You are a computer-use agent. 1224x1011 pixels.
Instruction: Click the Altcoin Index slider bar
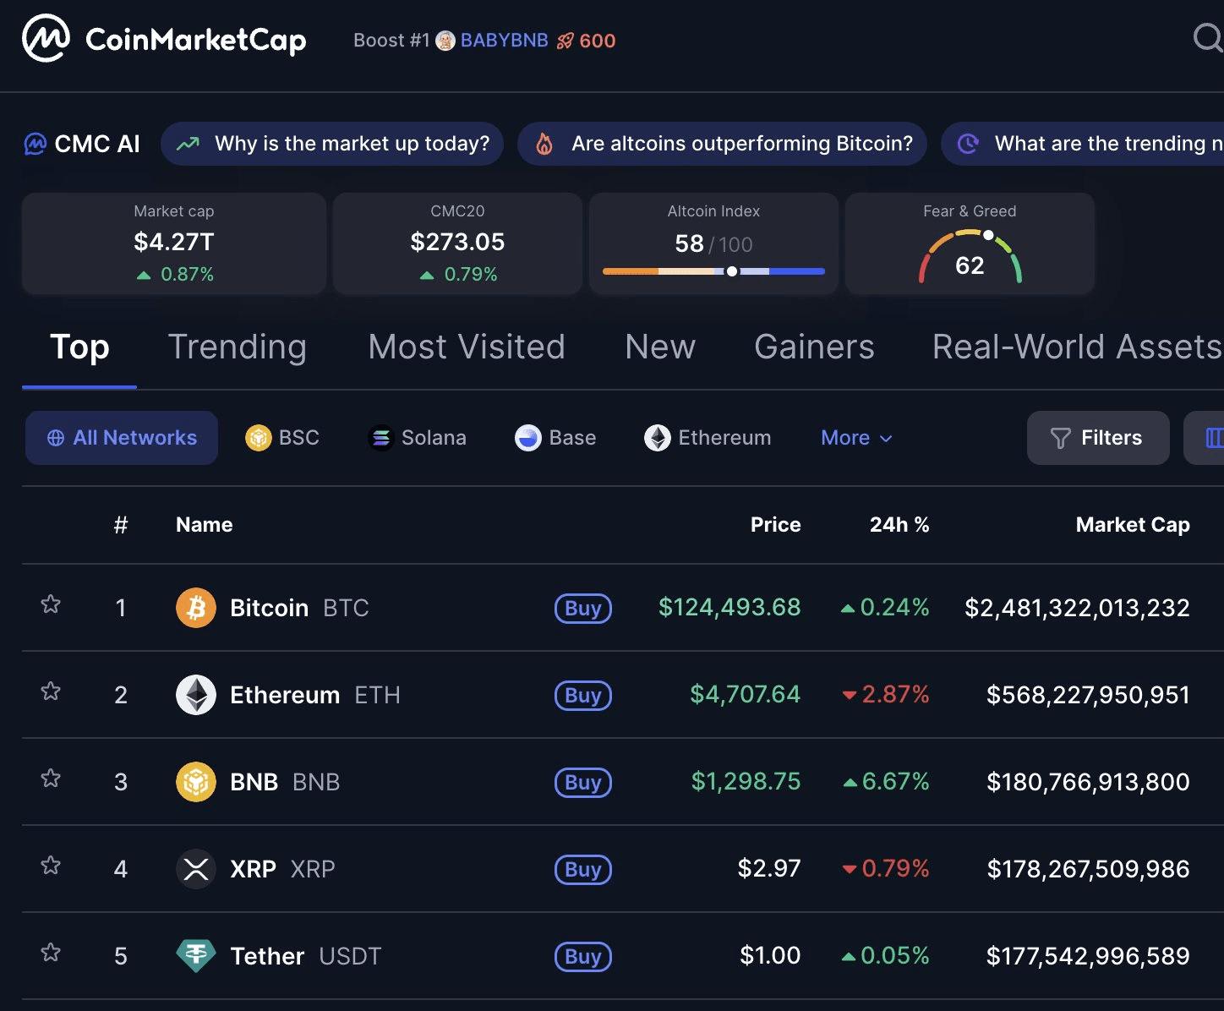[x=713, y=271]
